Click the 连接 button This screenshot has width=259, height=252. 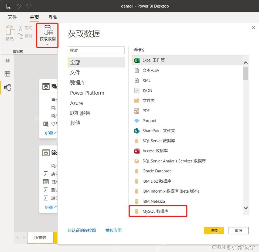point(214,230)
